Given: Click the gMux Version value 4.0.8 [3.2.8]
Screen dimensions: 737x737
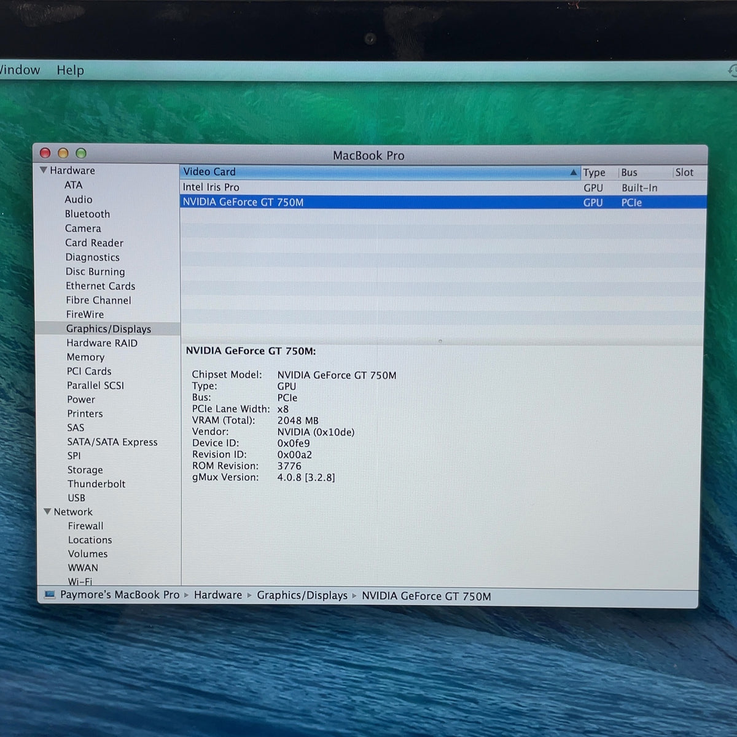Looking at the screenshot, I should click(x=306, y=477).
